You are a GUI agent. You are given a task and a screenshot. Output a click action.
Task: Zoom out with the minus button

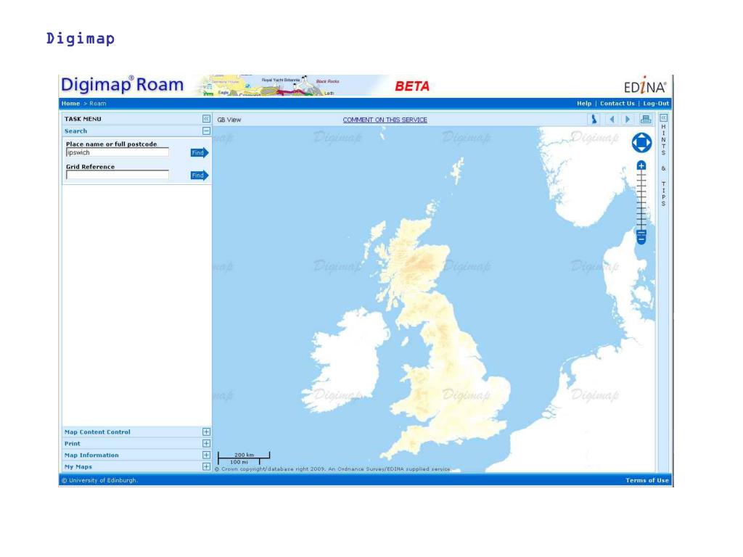pyautogui.click(x=641, y=241)
